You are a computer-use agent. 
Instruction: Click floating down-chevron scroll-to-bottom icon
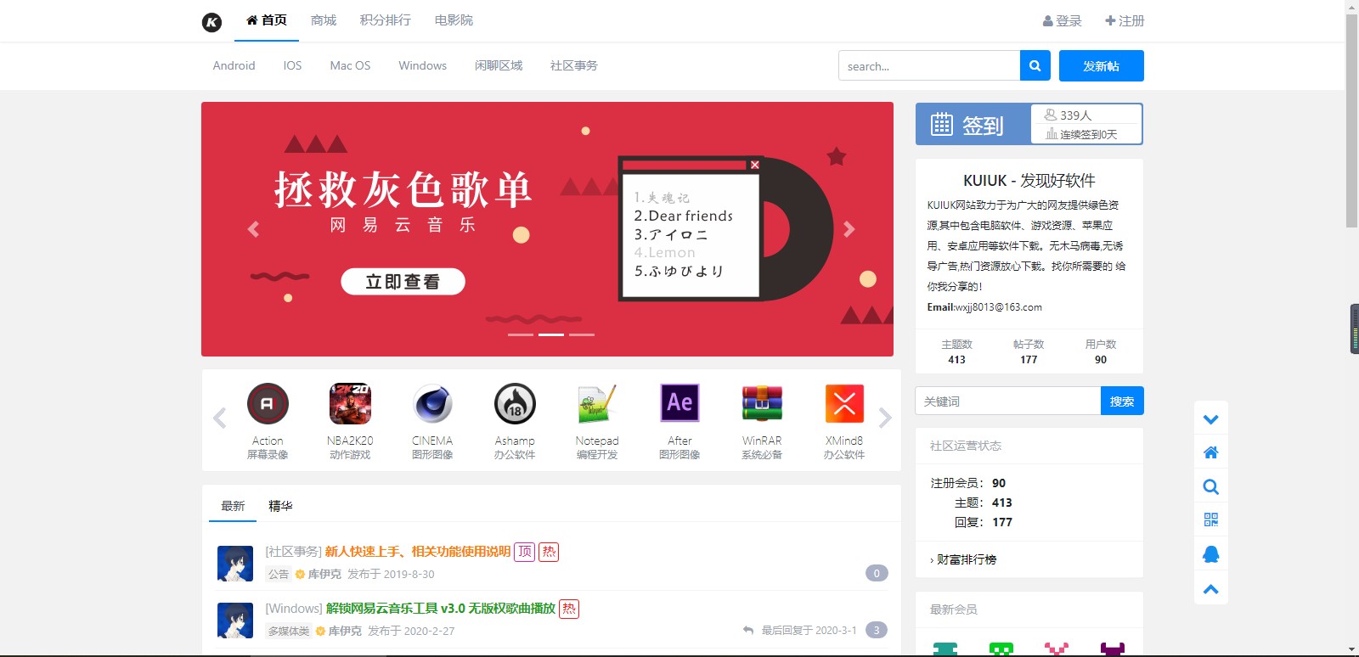tap(1211, 419)
